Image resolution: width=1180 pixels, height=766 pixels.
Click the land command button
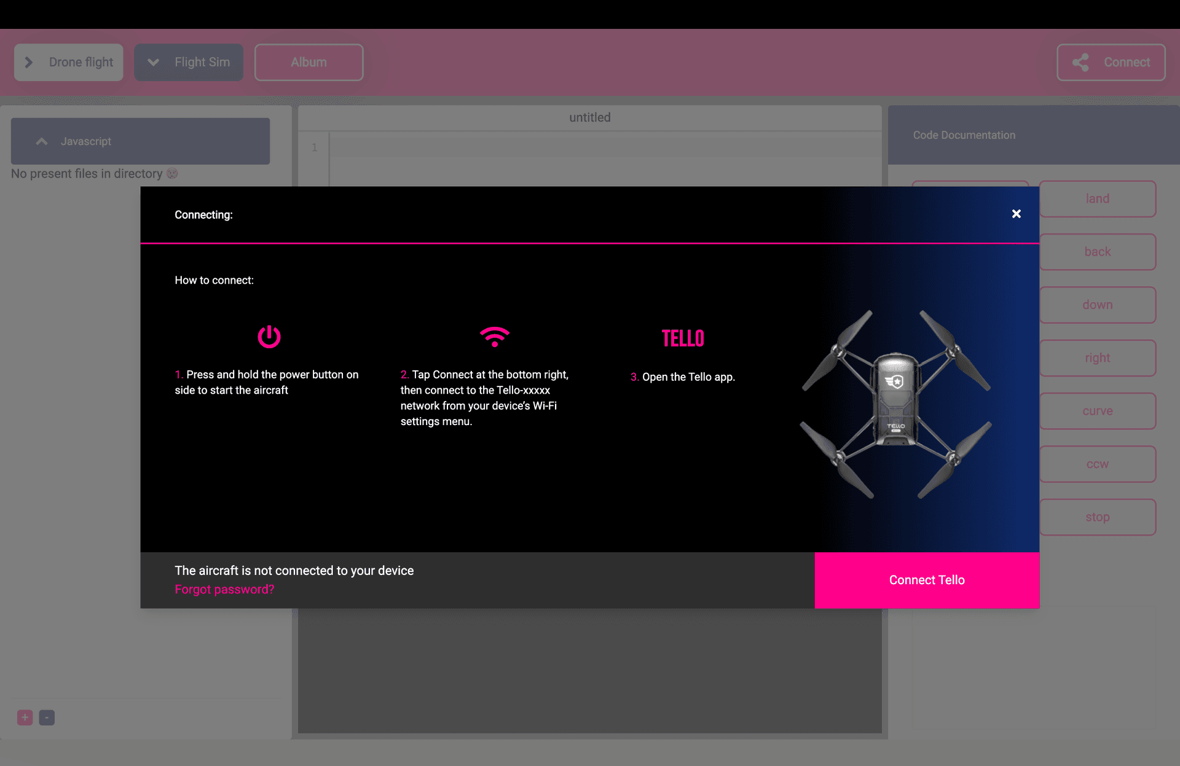[1097, 198]
